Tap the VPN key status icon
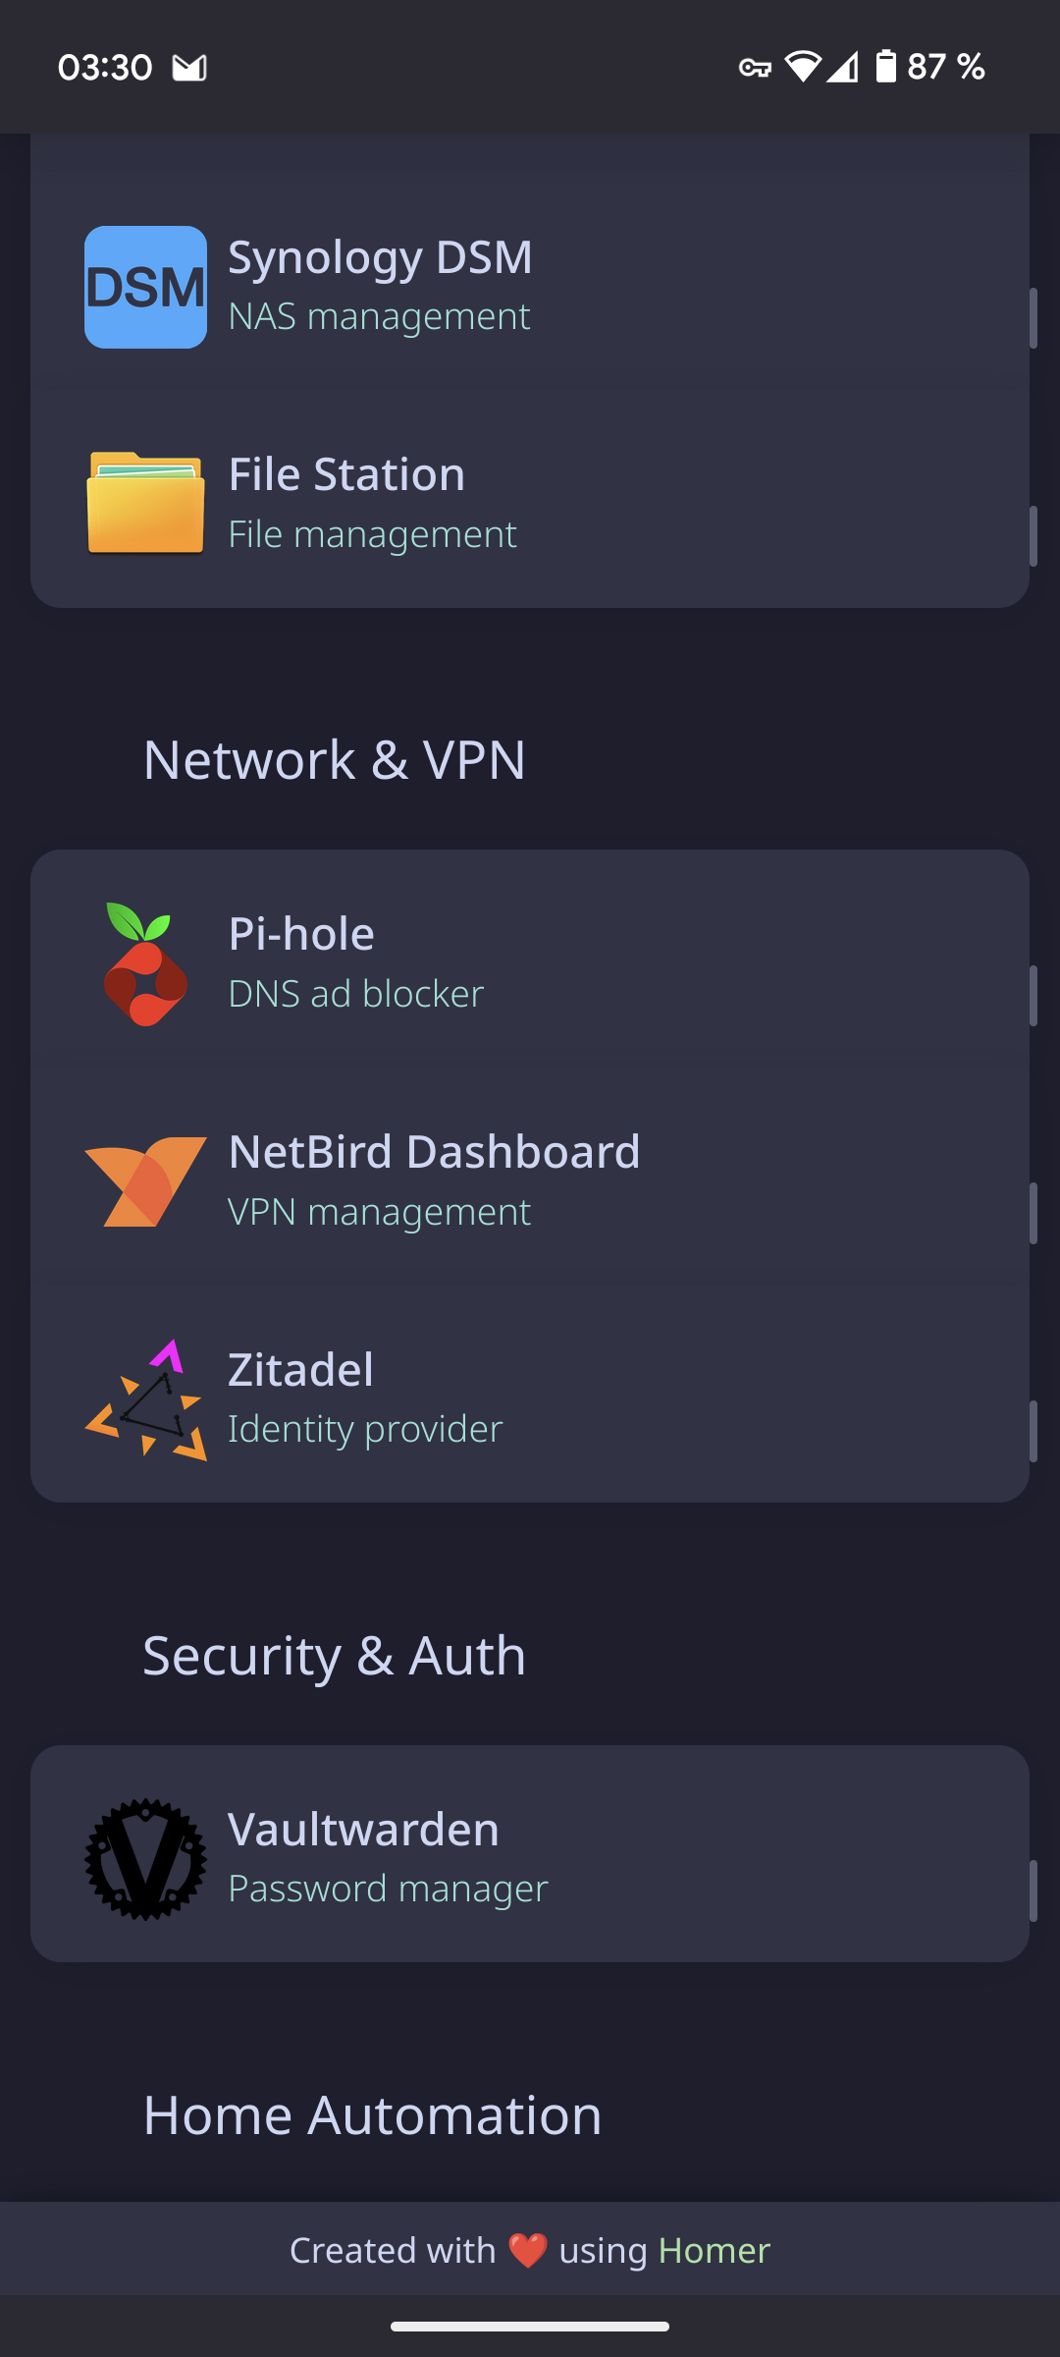This screenshot has width=1060, height=2357. tap(755, 68)
